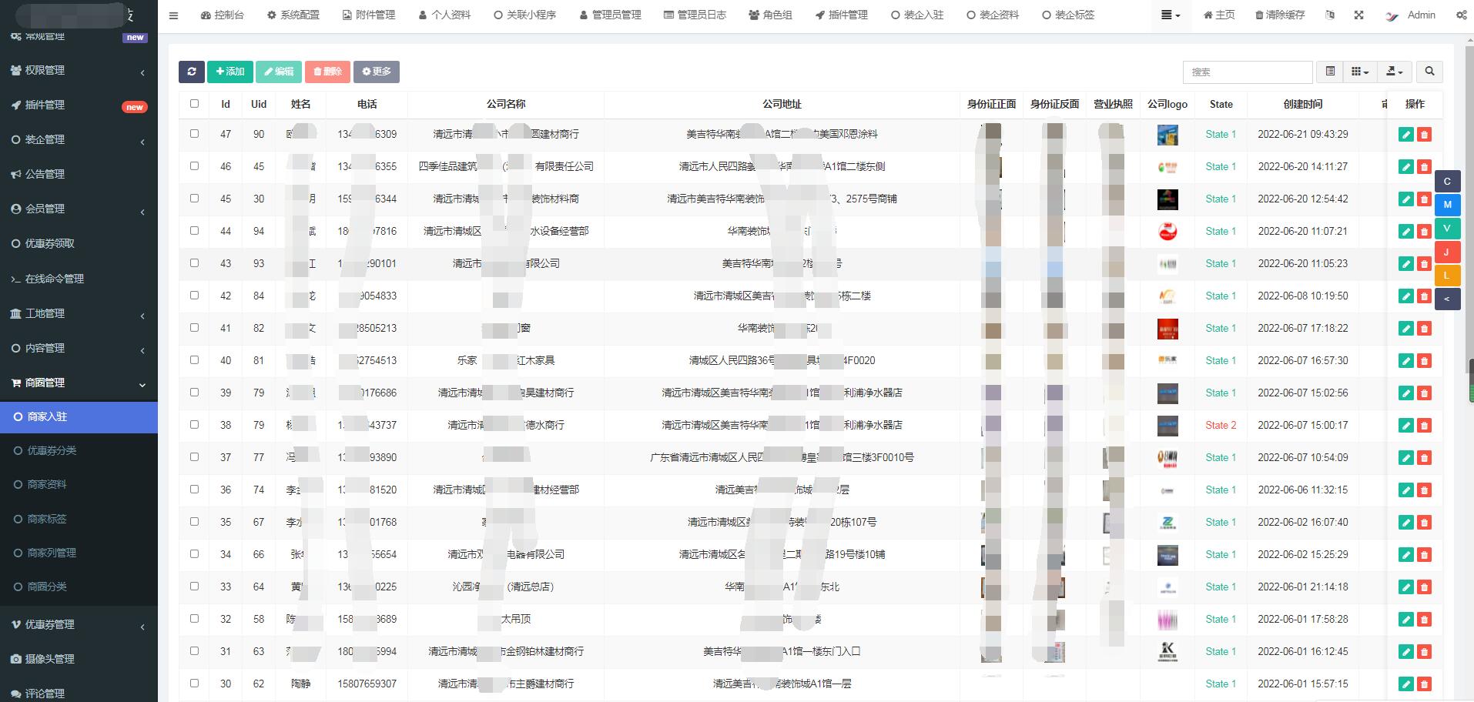
Task: Click red delete icon for row Id 46
Action: point(1424,167)
